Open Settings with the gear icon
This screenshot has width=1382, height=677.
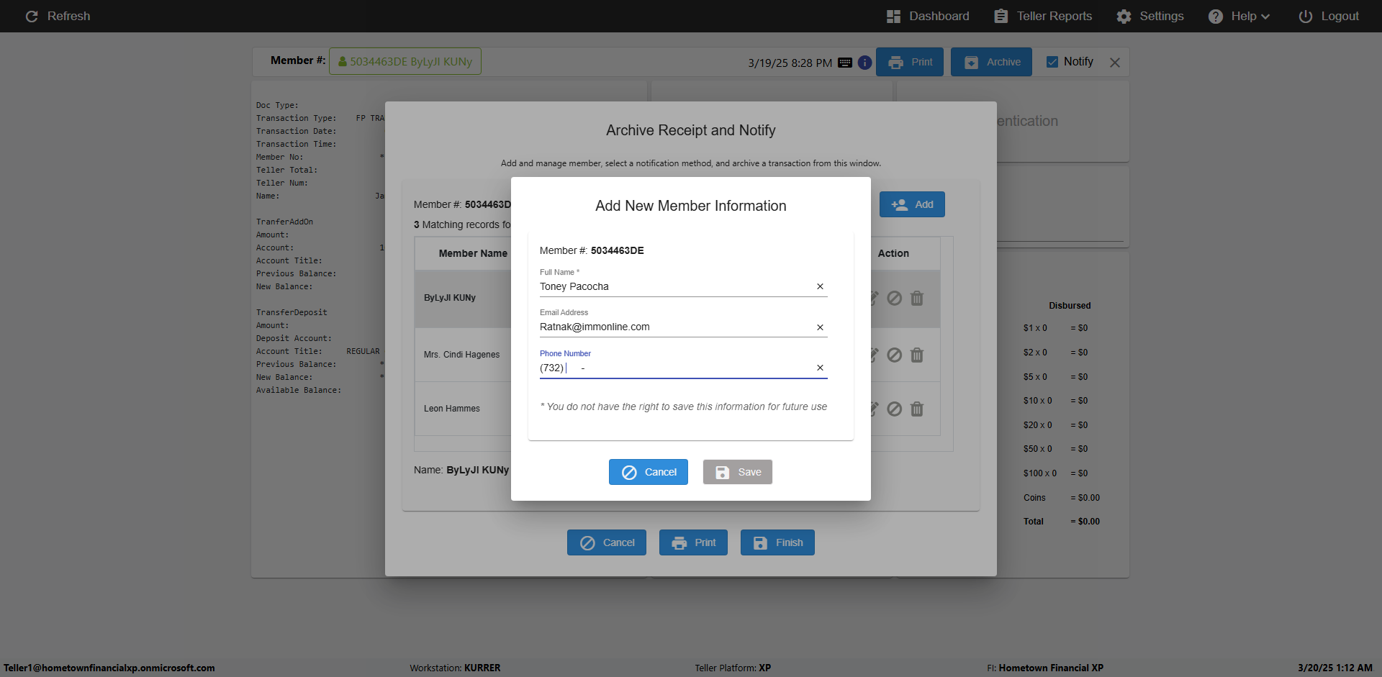[x=1150, y=16]
